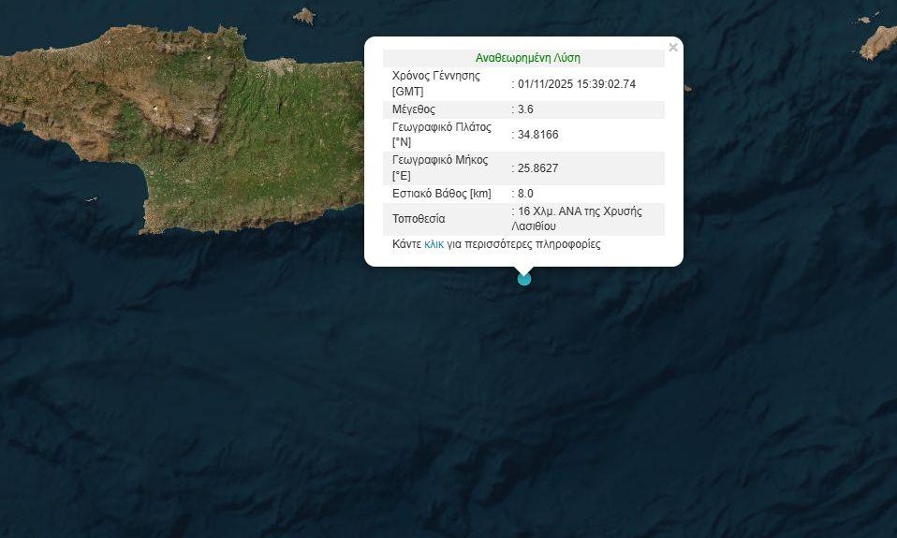The image size is (897, 538).
Task: Click the teal epicenter marker on the map
Action: coord(524,278)
